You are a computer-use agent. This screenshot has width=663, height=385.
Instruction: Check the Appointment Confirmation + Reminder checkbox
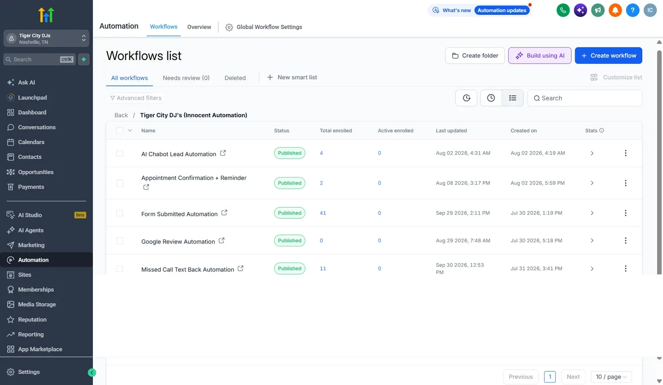120,183
